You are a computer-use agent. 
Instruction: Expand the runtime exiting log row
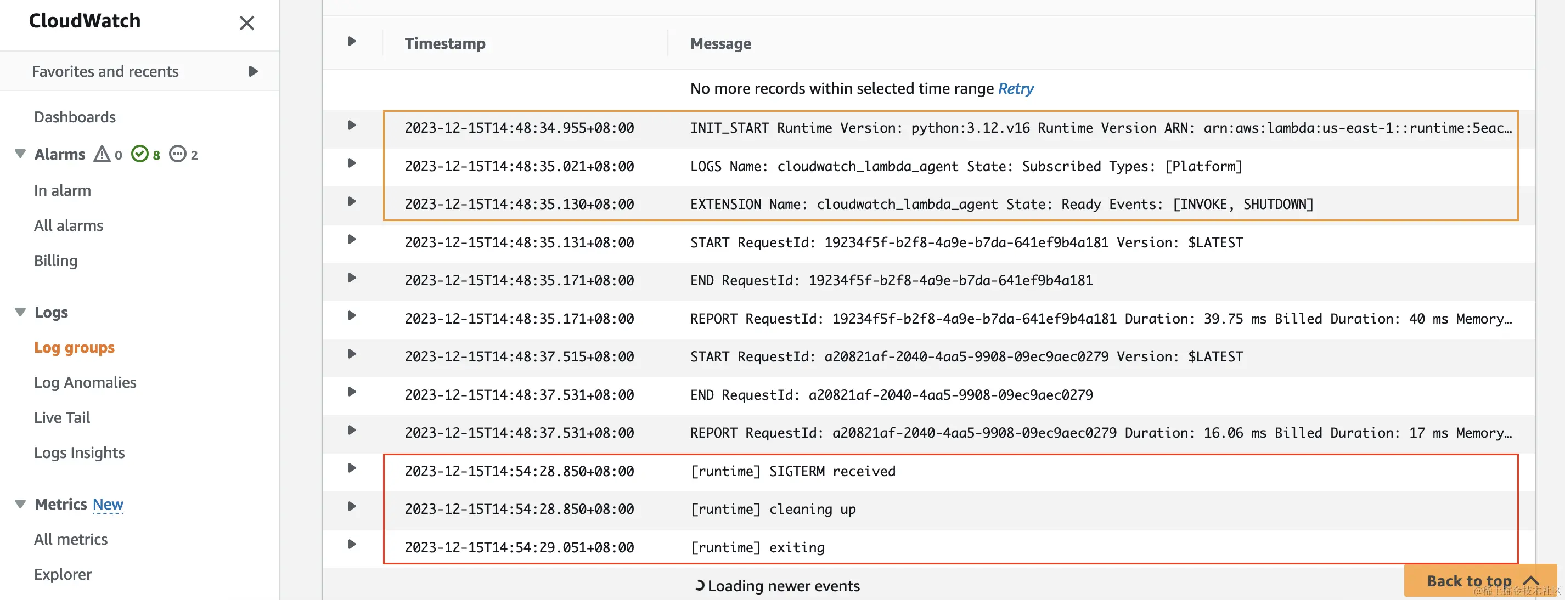point(352,545)
